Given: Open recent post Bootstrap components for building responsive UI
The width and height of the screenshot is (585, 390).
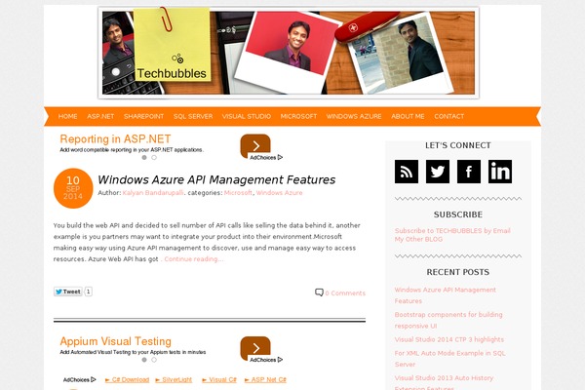Looking at the screenshot, I should tap(448, 320).
